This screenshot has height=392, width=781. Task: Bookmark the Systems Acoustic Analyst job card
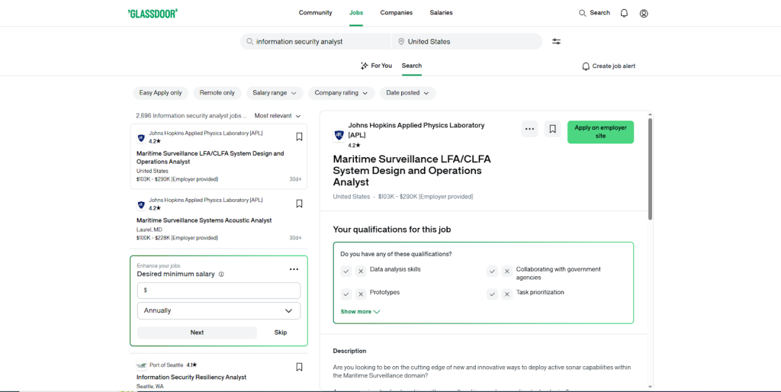(x=299, y=203)
